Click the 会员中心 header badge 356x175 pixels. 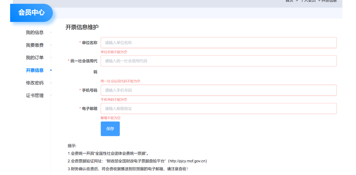31,13
